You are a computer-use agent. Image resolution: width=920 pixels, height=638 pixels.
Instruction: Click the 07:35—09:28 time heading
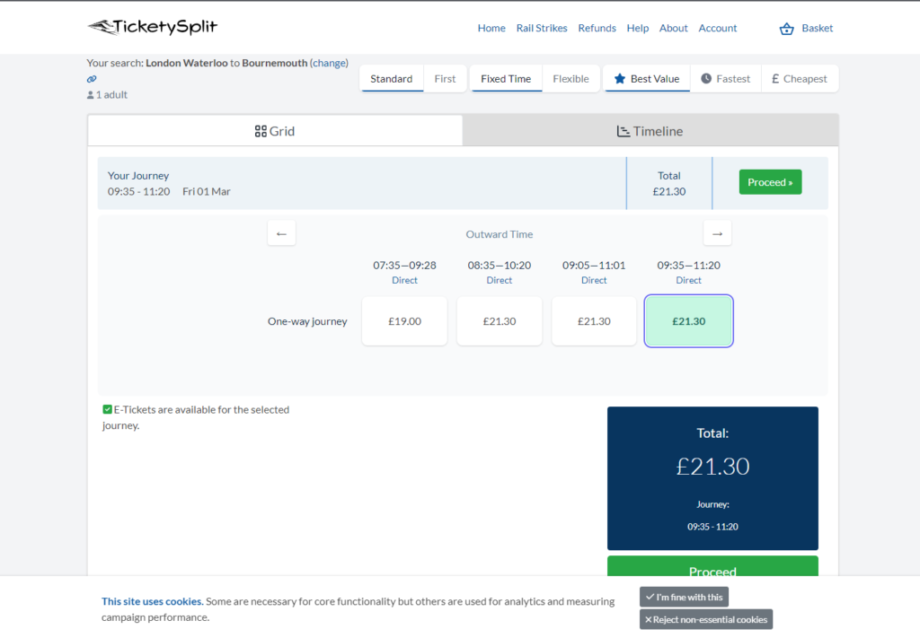pos(404,266)
